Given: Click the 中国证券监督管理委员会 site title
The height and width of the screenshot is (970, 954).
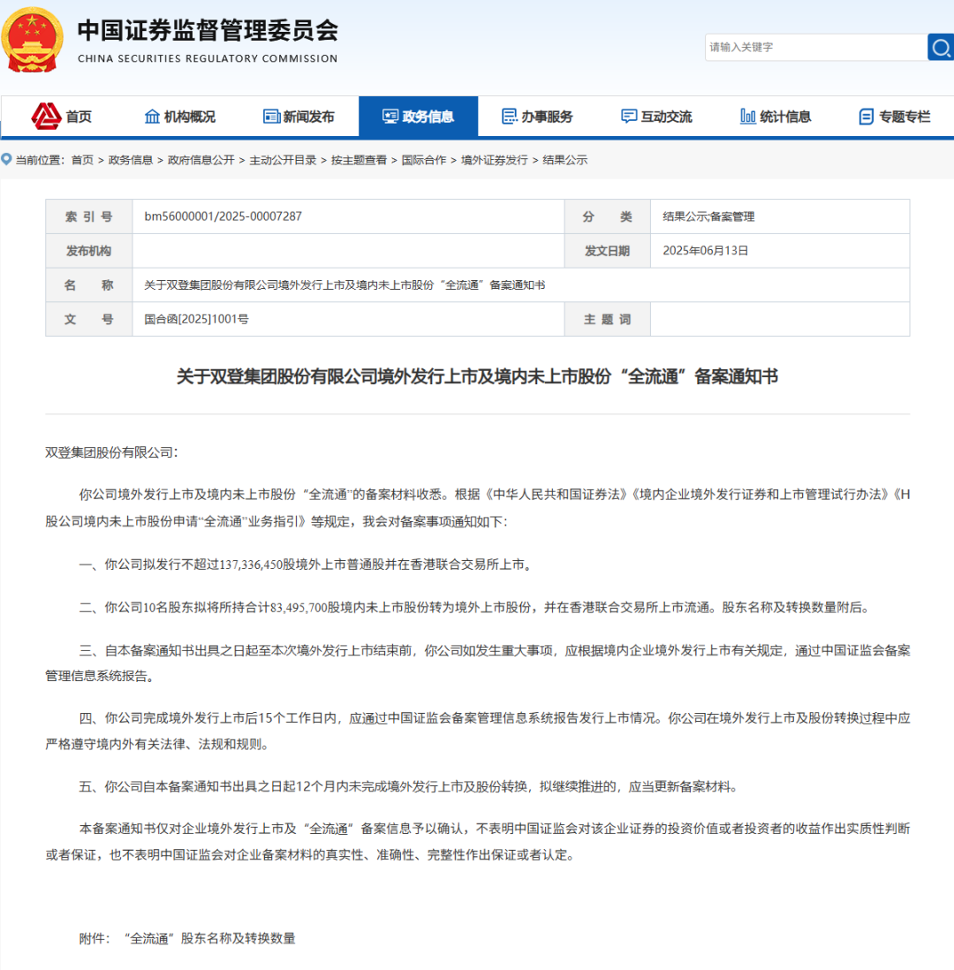Looking at the screenshot, I should tap(208, 30).
